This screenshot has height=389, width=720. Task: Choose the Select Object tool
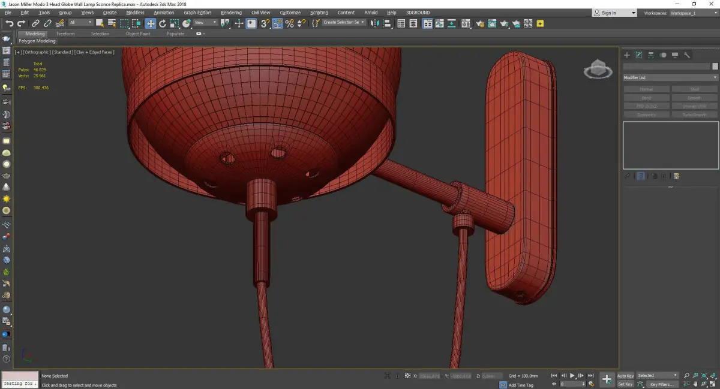tap(100, 23)
